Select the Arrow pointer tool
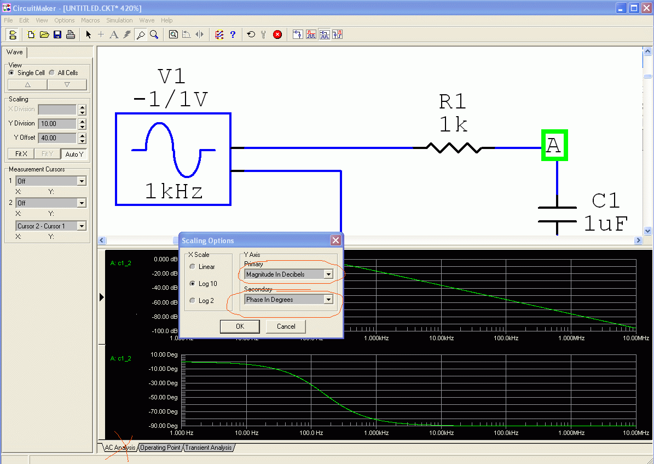 [x=89, y=35]
